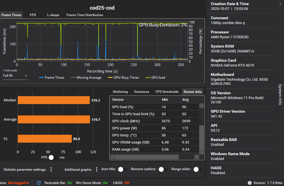Image resolution: width=284 pixels, height=186 pixels.
Task: Open Additional graphs three-dot menu
Action: (x=96, y=169)
